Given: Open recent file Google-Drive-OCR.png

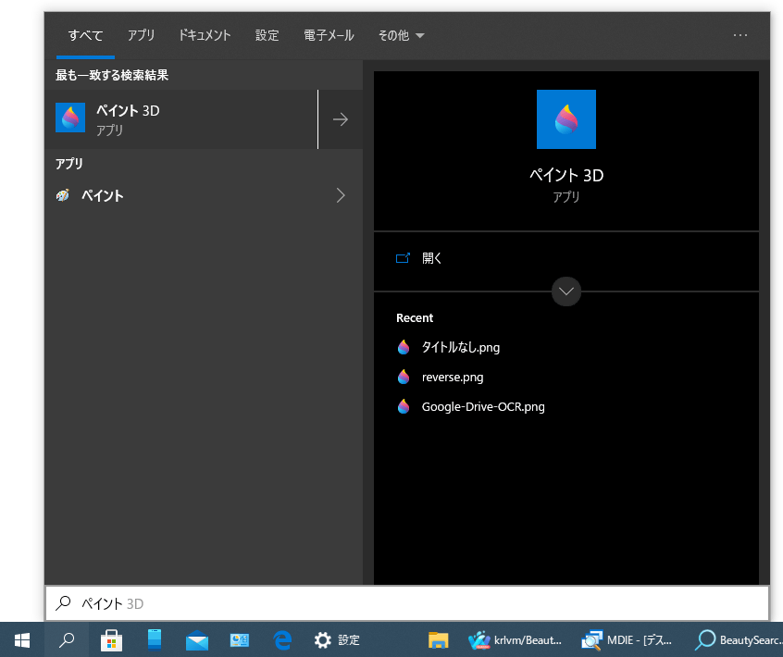Looking at the screenshot, I should click(x=483, y=407).
